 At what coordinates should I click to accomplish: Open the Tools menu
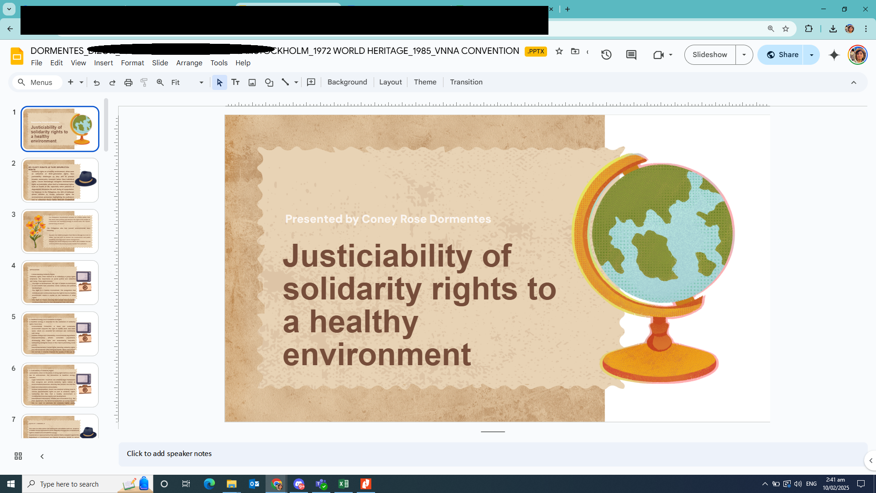pyautogui.click(x=219, y=63)
